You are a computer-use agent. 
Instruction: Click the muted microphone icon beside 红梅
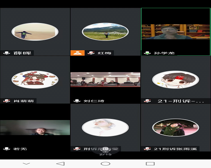click(91, 53)
